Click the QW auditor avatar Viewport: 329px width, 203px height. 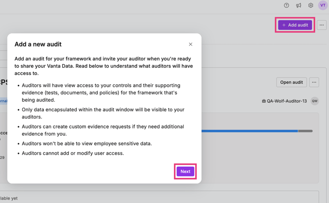pos(315,101)
